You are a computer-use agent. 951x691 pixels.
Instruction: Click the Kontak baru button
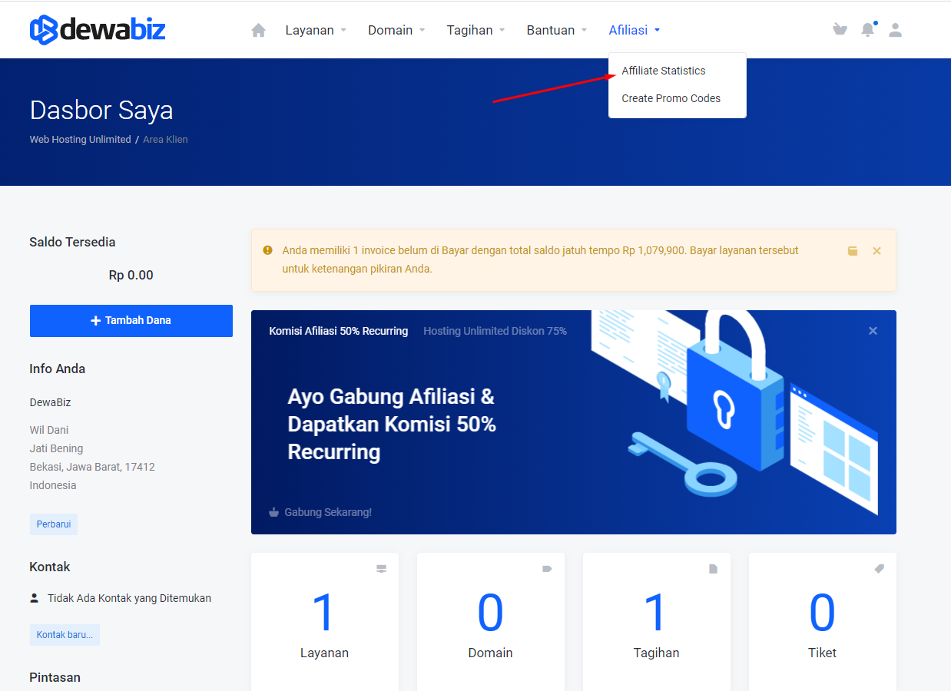(65, 635)
